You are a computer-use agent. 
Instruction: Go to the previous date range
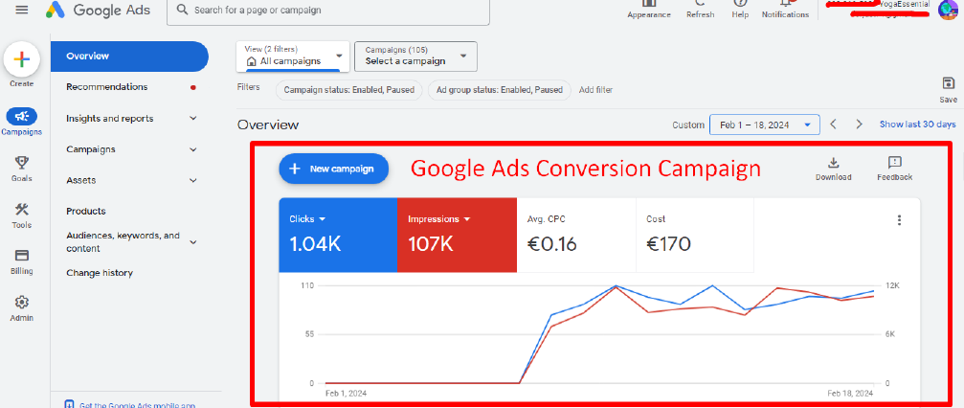click(x=834, y=125)
